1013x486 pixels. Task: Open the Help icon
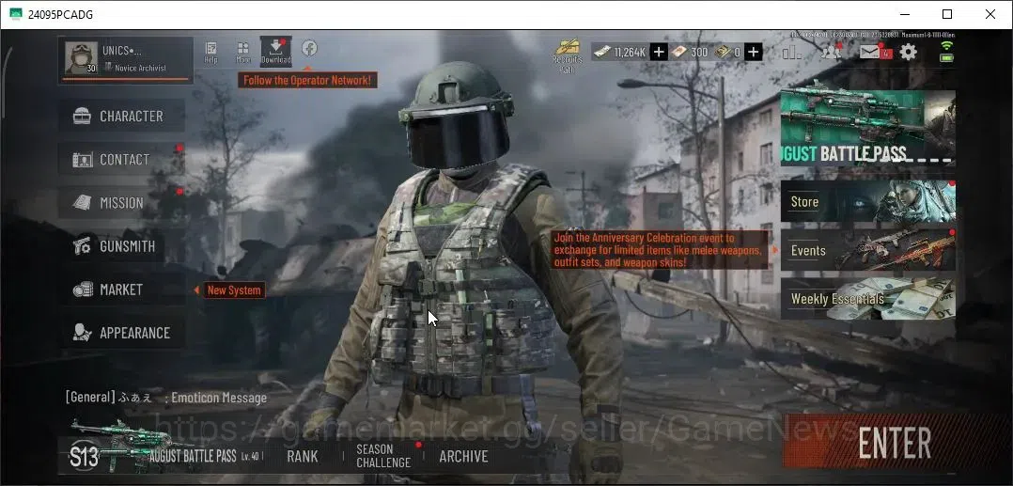pos(210,52)
